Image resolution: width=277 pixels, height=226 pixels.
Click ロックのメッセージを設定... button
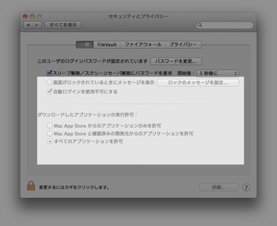(198, 82)
